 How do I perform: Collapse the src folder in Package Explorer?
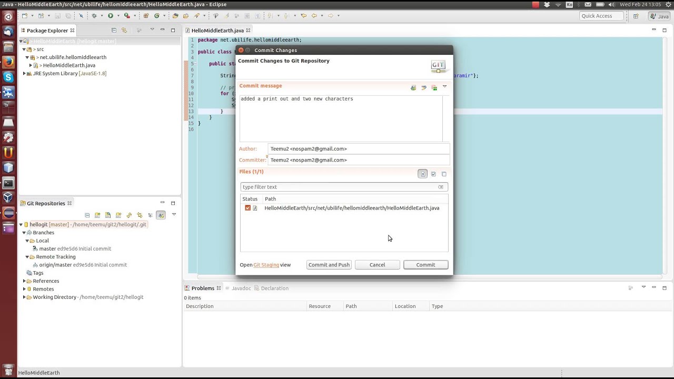point(24,49)
